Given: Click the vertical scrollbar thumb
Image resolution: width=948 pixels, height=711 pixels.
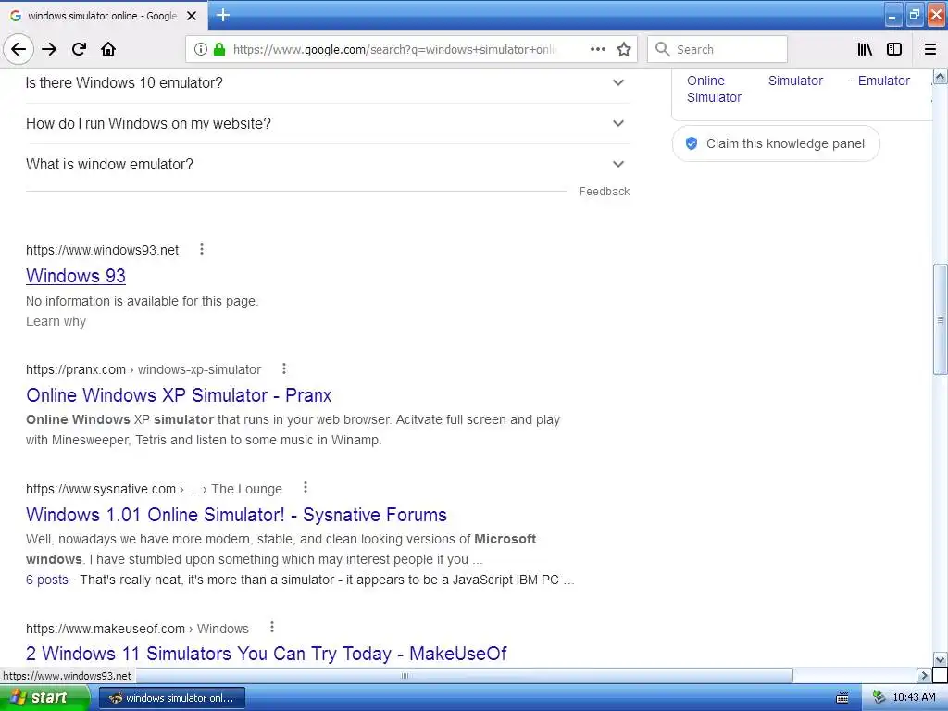Looking at the screenshot, I should [x=941, y=319].
